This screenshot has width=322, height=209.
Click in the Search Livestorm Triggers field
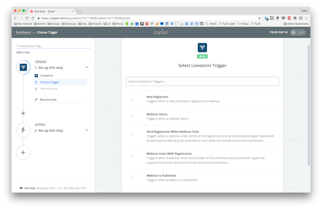point(202,82)
